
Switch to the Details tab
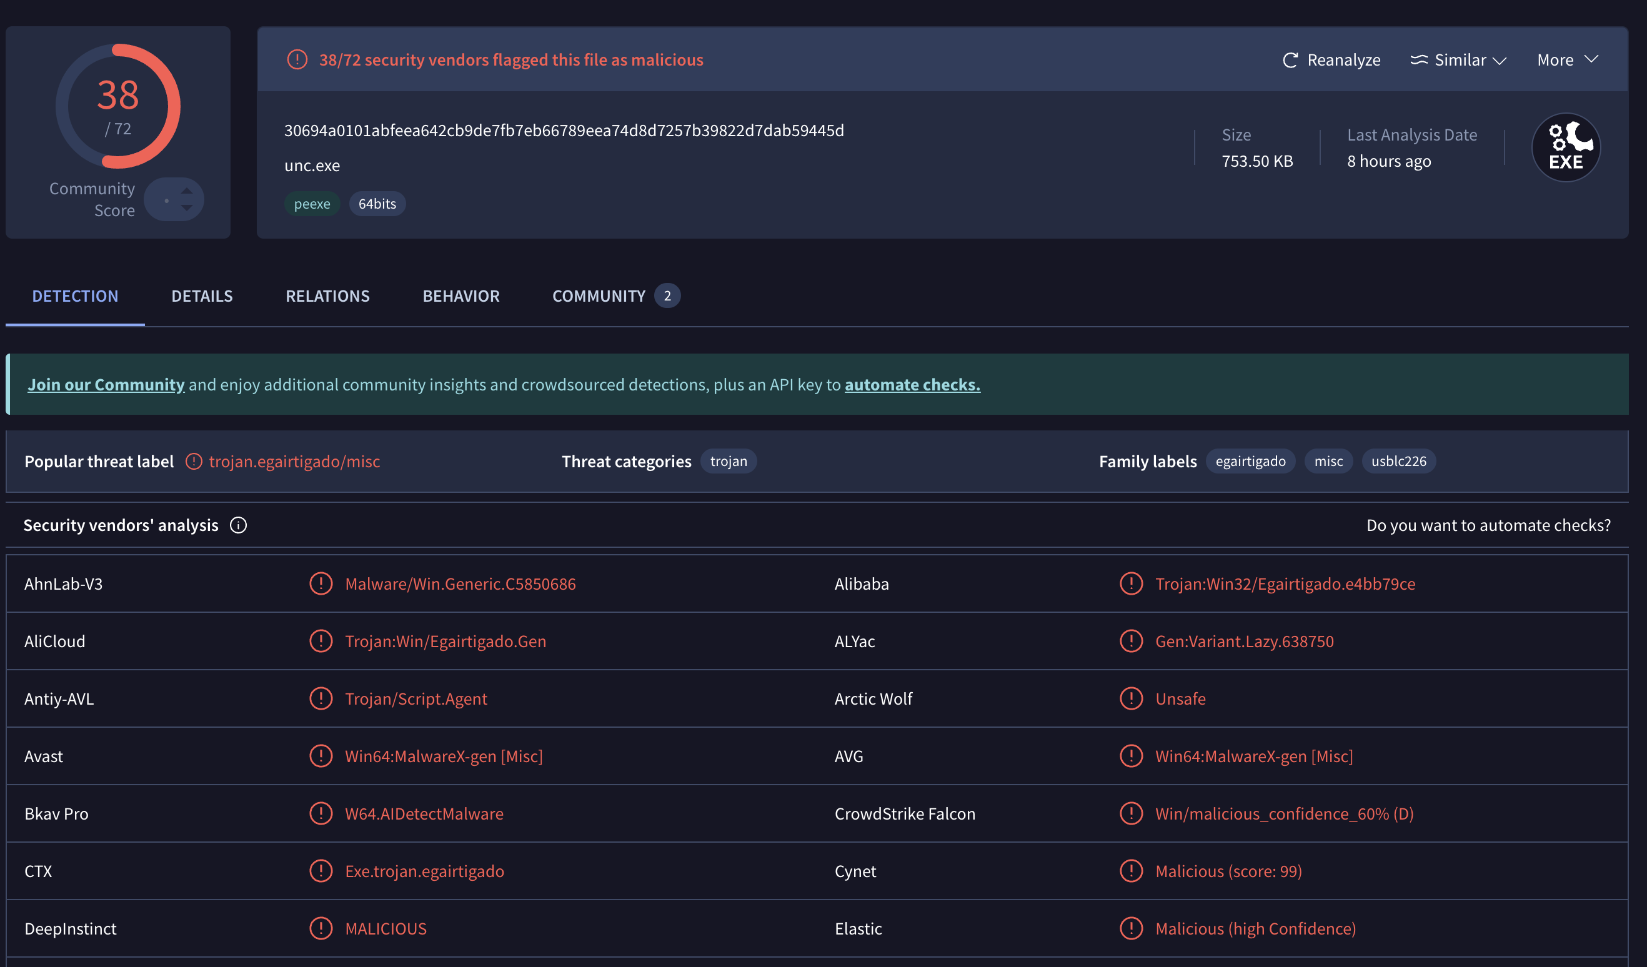(202, 296)
